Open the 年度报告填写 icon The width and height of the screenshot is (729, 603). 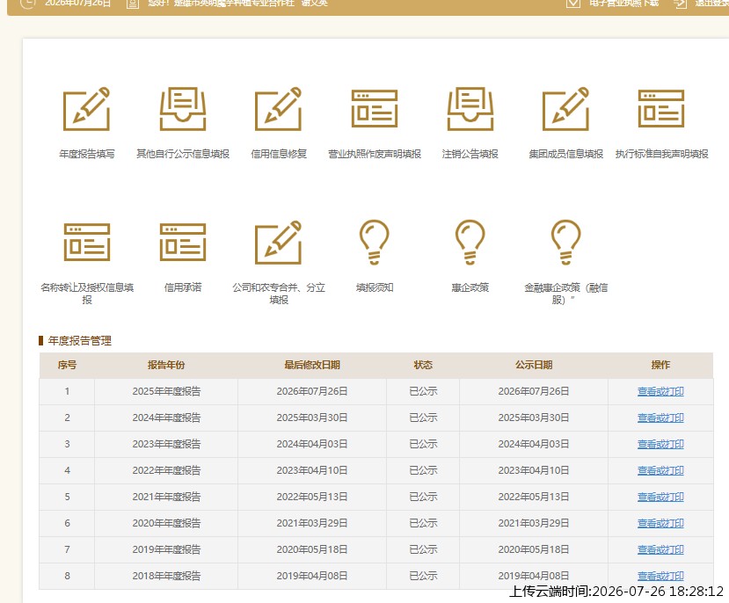point(86,109)
